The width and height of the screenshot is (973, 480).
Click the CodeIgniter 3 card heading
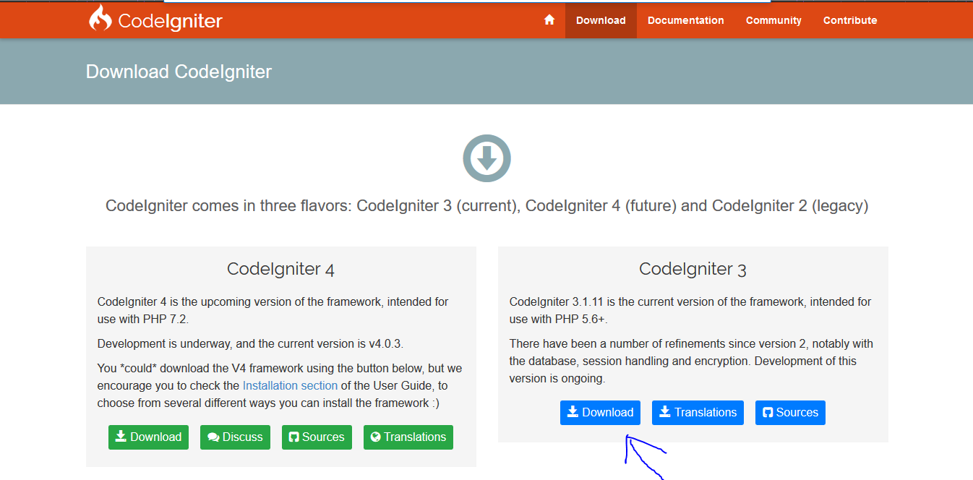[x=693, y=270]
